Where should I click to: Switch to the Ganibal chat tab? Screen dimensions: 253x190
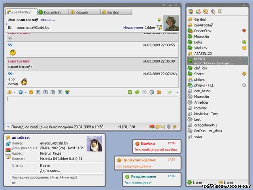pyautogui.click(x=115, y=12)
